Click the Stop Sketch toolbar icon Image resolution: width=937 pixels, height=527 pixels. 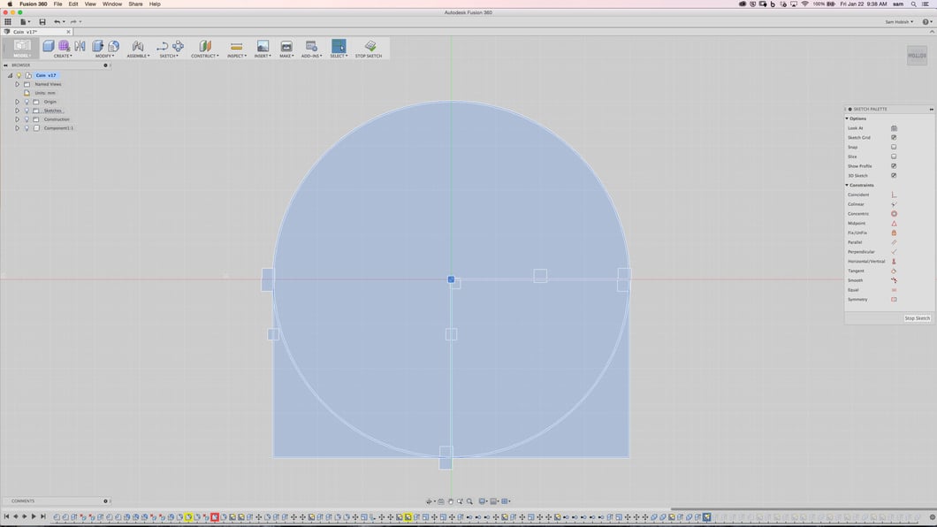369,46
